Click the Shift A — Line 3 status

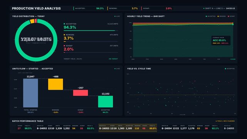(x=214, y=8)
